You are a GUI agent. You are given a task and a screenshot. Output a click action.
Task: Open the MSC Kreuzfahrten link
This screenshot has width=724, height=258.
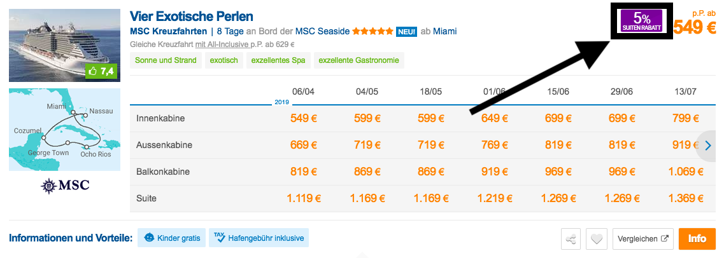pyautogui.click(x=168, y=32)
